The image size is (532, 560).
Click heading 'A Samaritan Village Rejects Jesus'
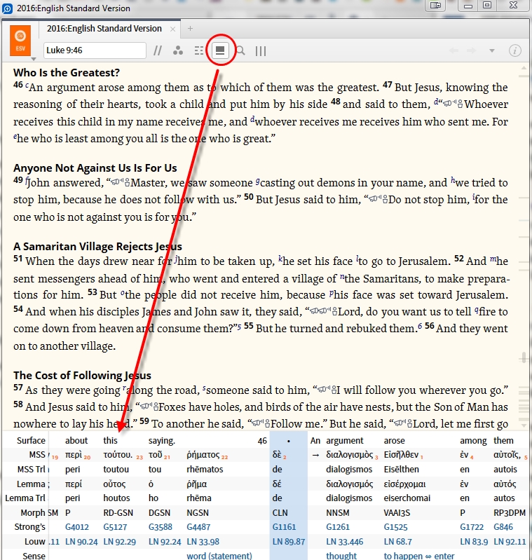[97, 247]
